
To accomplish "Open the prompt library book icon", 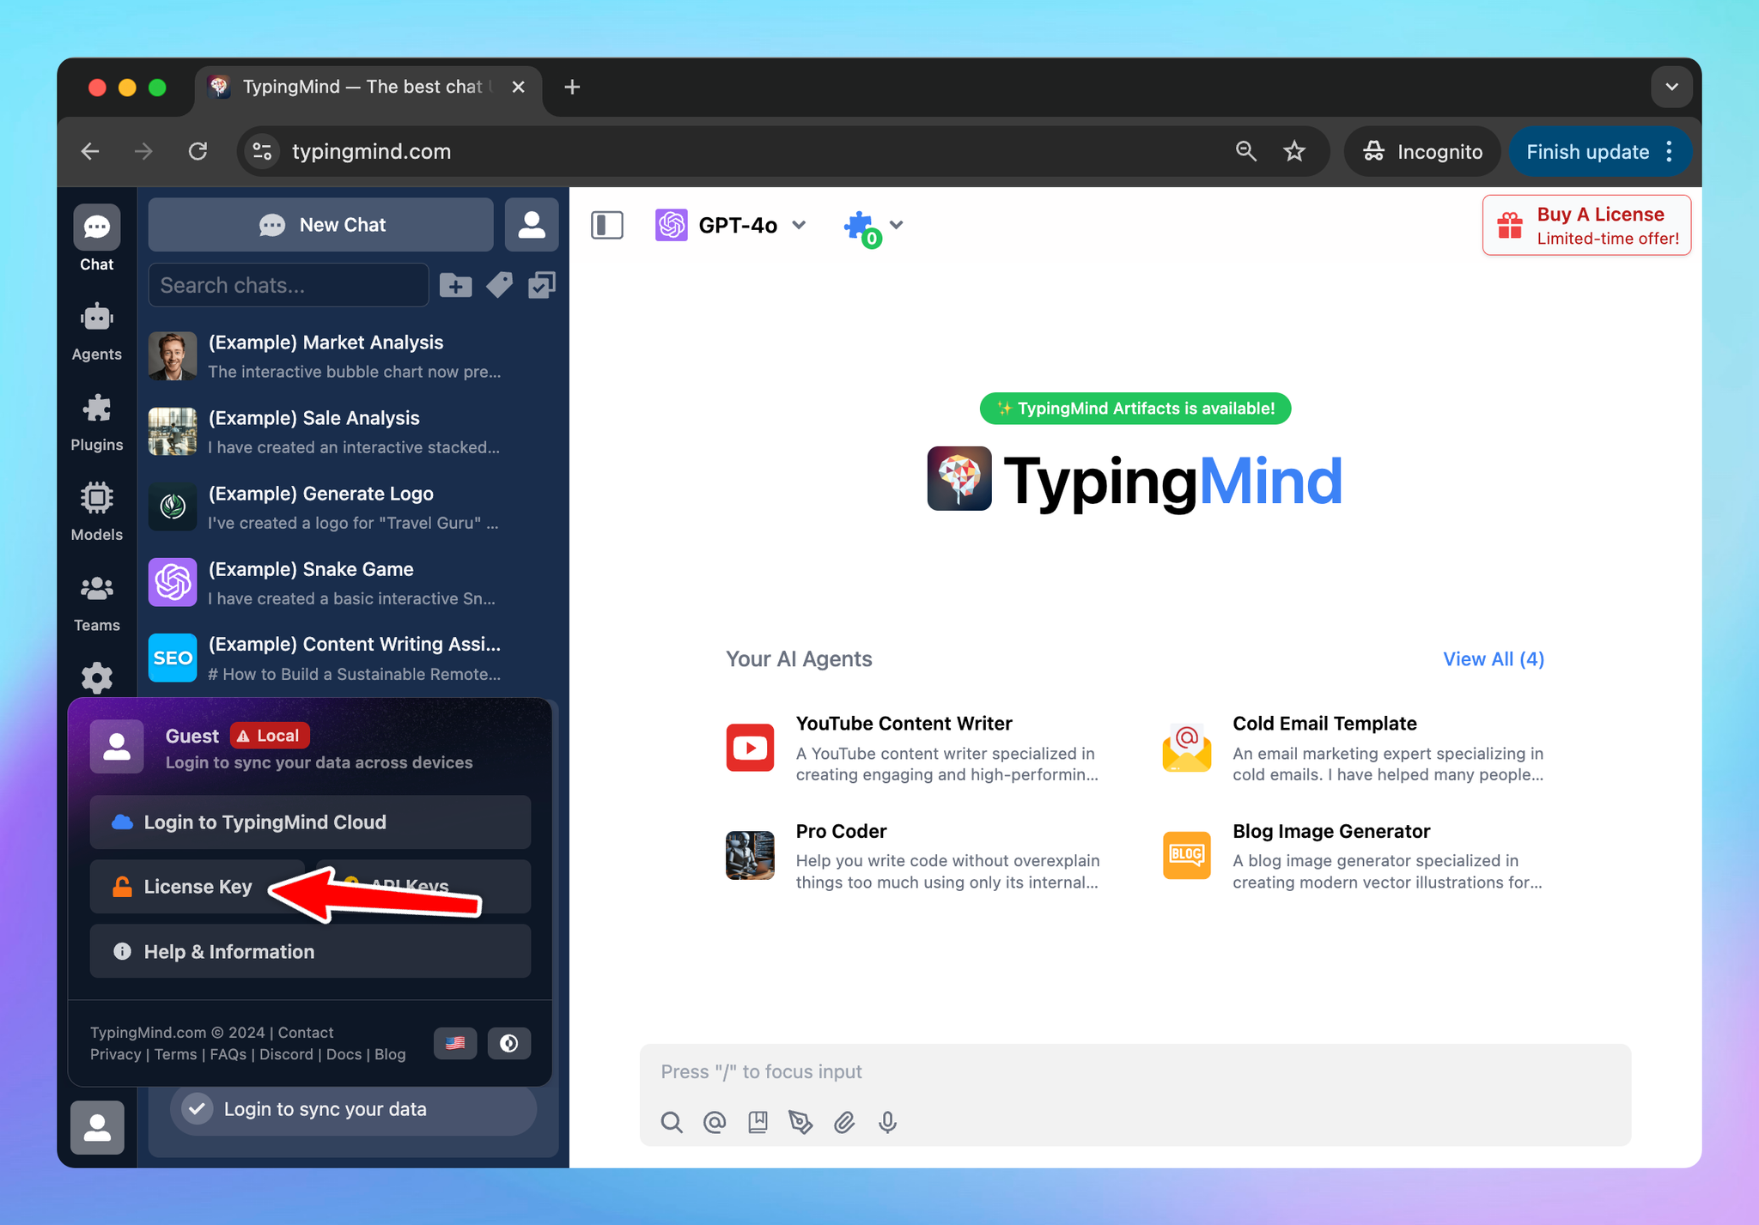I will point(758,1122).
